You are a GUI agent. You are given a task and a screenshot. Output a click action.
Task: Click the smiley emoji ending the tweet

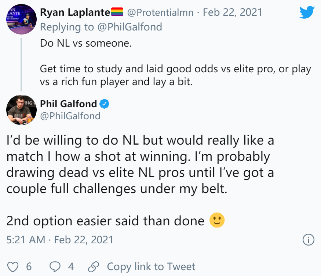[x=216, y=220]
